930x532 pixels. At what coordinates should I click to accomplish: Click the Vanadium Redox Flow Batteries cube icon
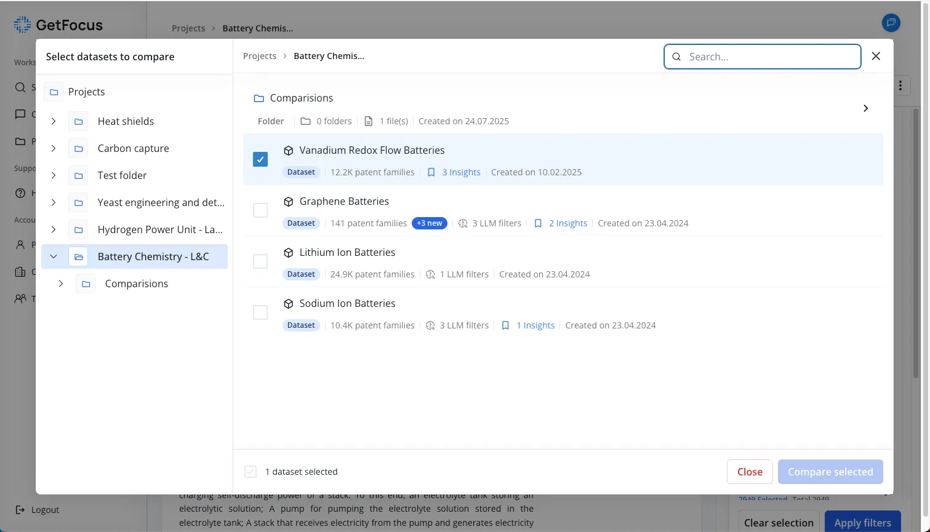[x=288, y=151]
